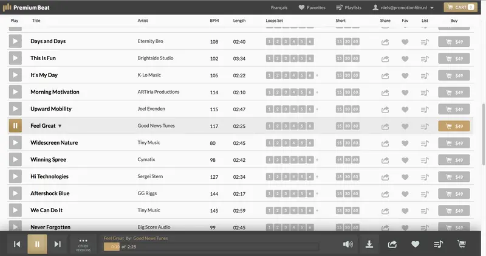Add This Is Fun to a playlist
Screen dimensions: 486x256
point(425,58)
